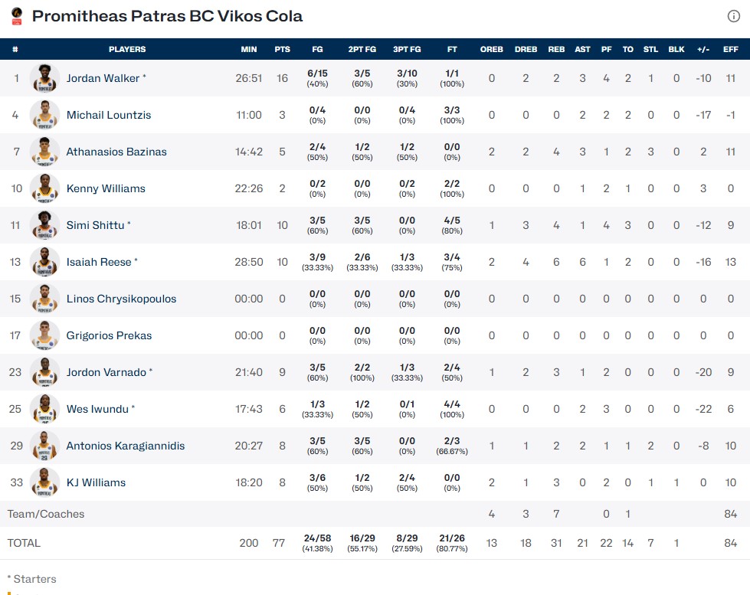Image resolution: width=750 pixels, height=595 pixels.
Task: Open Wes Iwundu's player page
Action: point(97,409)
